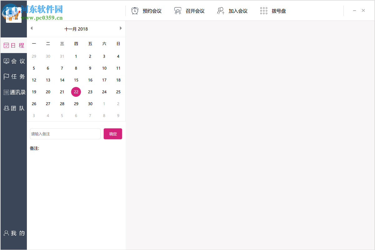The width and height of the screenshot is (375, 250).
Task: Click the 确定 confirm button
Action: [x=113, y=134]
